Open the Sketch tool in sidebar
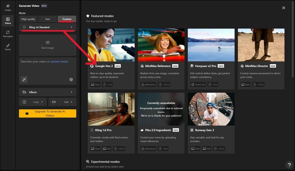The width and height of the screenshot is (295, 171). (x=8, y=47)
